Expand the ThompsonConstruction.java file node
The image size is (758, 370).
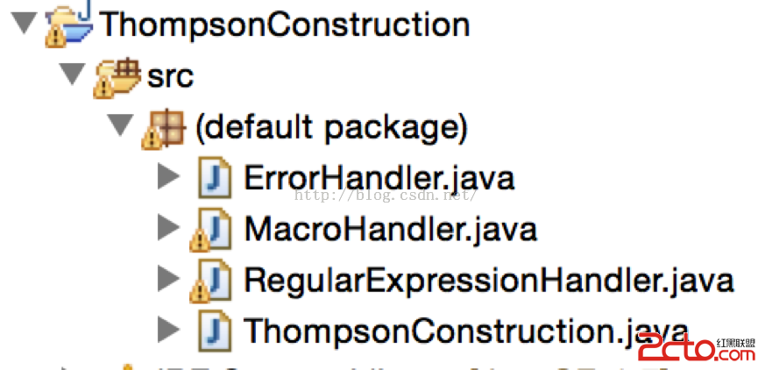(169, 331)
